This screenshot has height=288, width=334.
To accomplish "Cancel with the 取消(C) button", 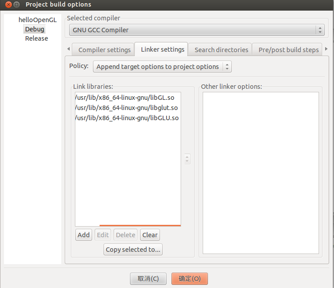I will [148, 279].
